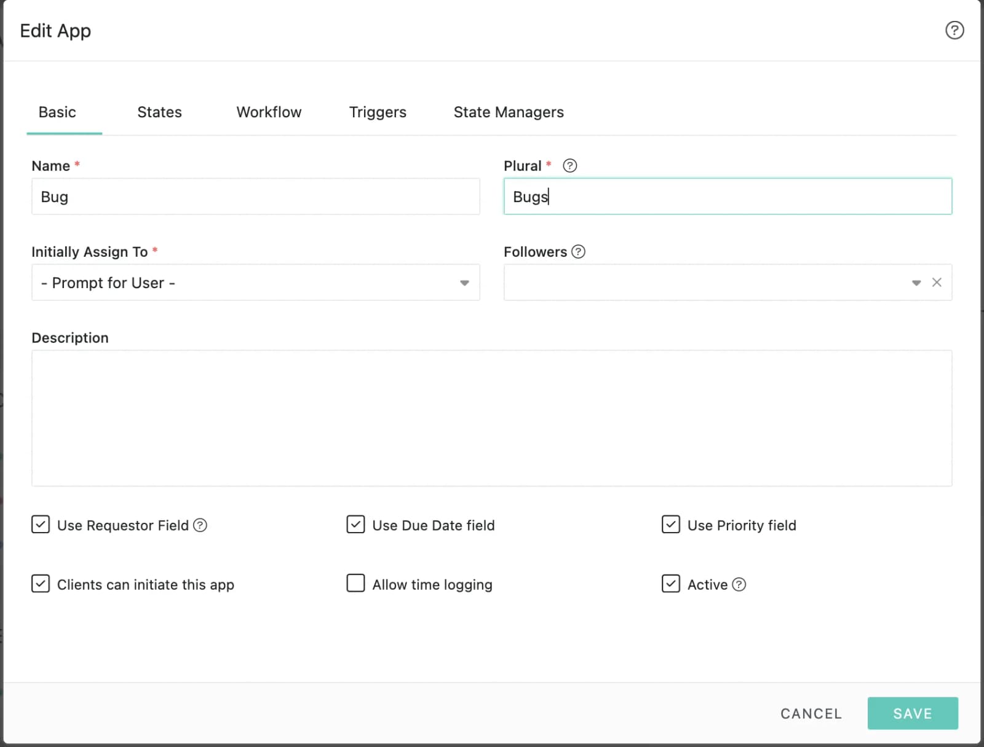Image resolution: width=984 pixels, height=747 pixels.
Task: Enable Allow time logging
Action: (355, 583)
